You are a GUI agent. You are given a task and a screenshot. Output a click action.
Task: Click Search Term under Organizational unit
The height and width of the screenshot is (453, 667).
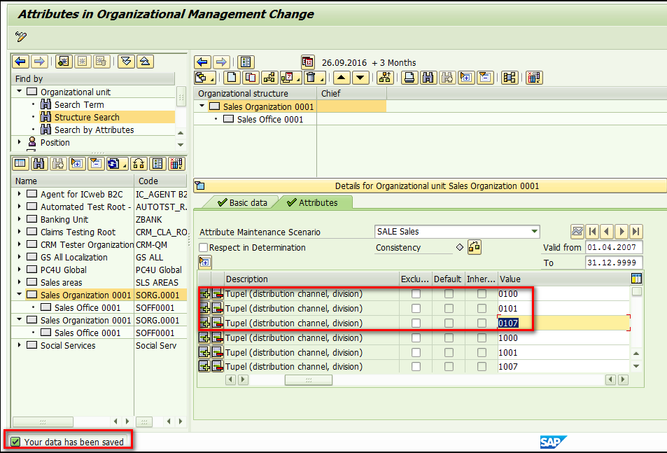(x=79, y=105)
